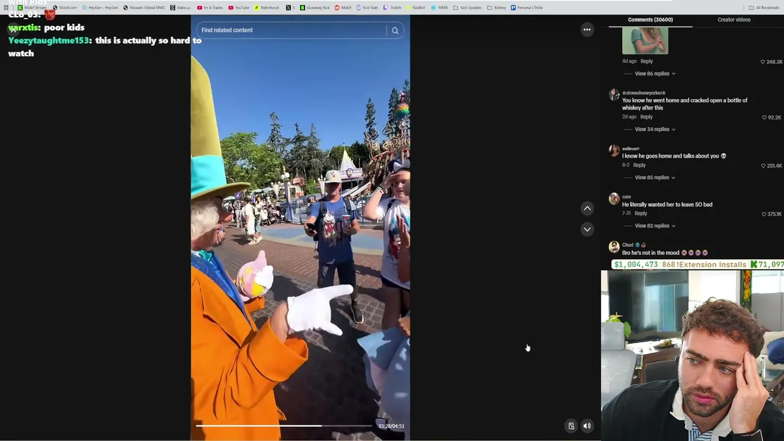Screen dimensions: 784x441
Task: Reply to the whiskey comment posted 2d ago
Action: (x=647, y=117)
